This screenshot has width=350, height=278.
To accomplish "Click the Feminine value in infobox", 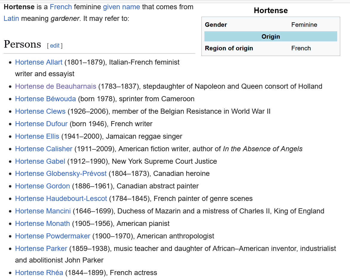I will pos(304,25).
